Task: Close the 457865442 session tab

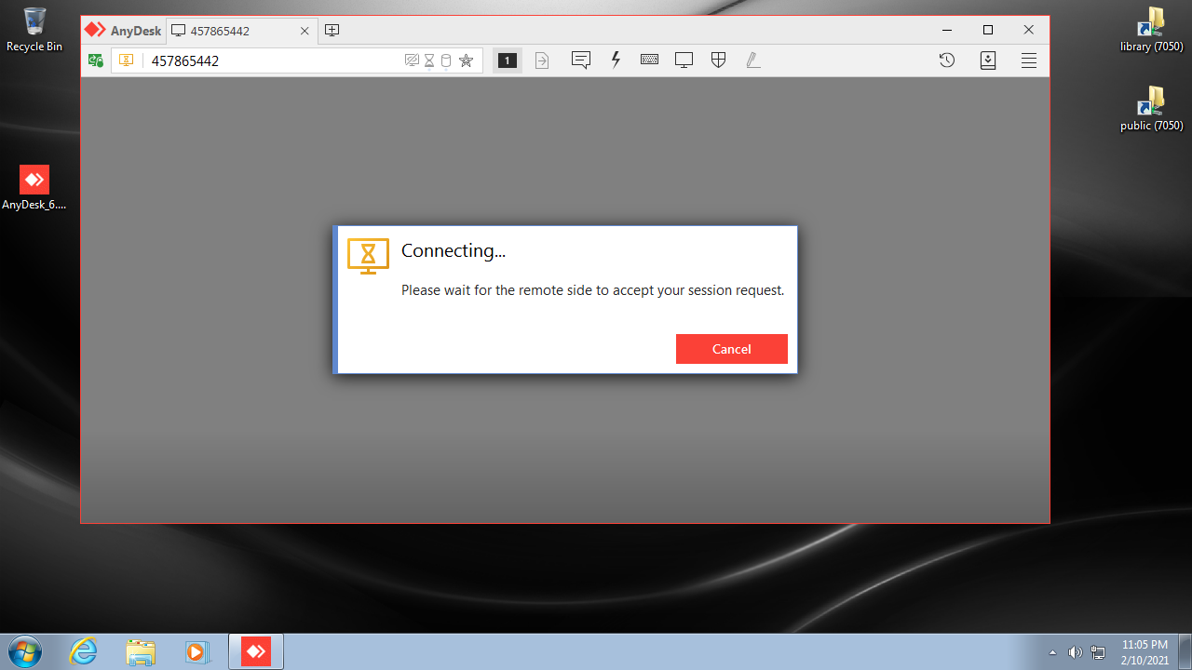Action: click(305, 31)
